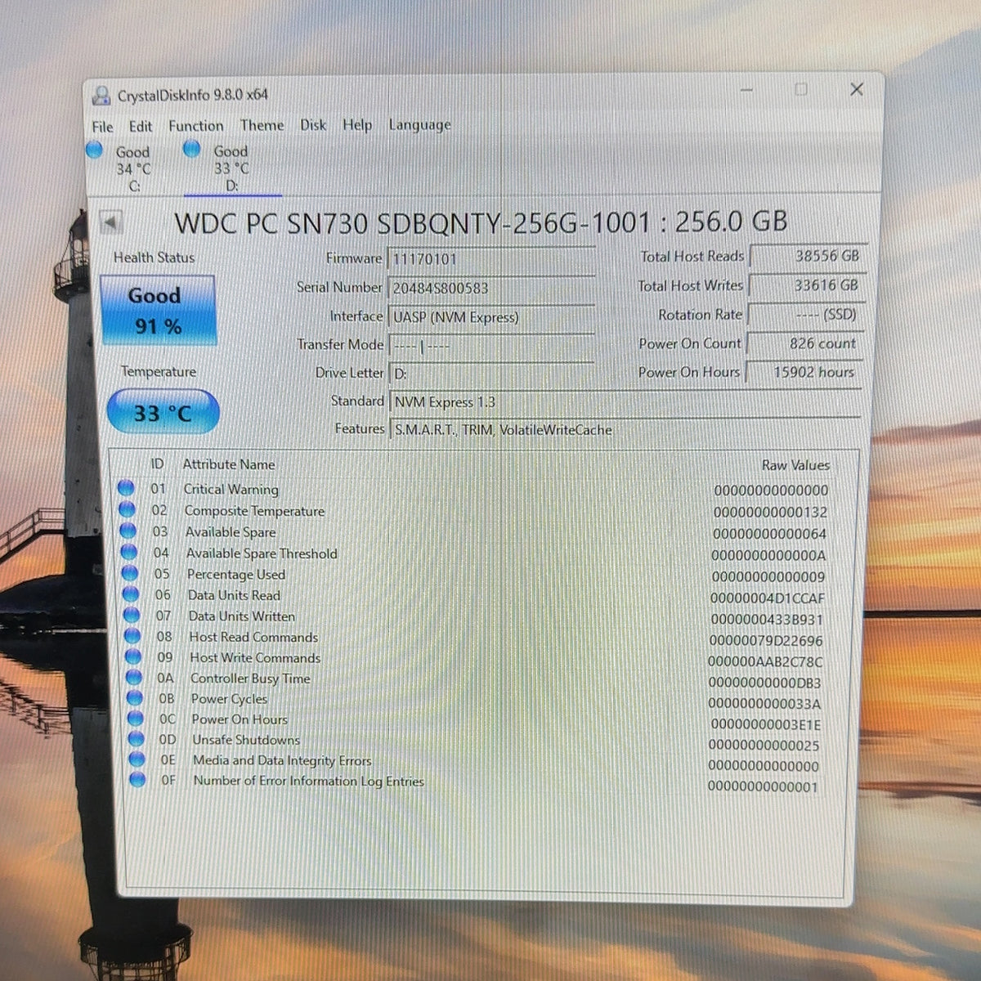
Task: Click status dot for Percentage Used
Action: coord(129,574)
